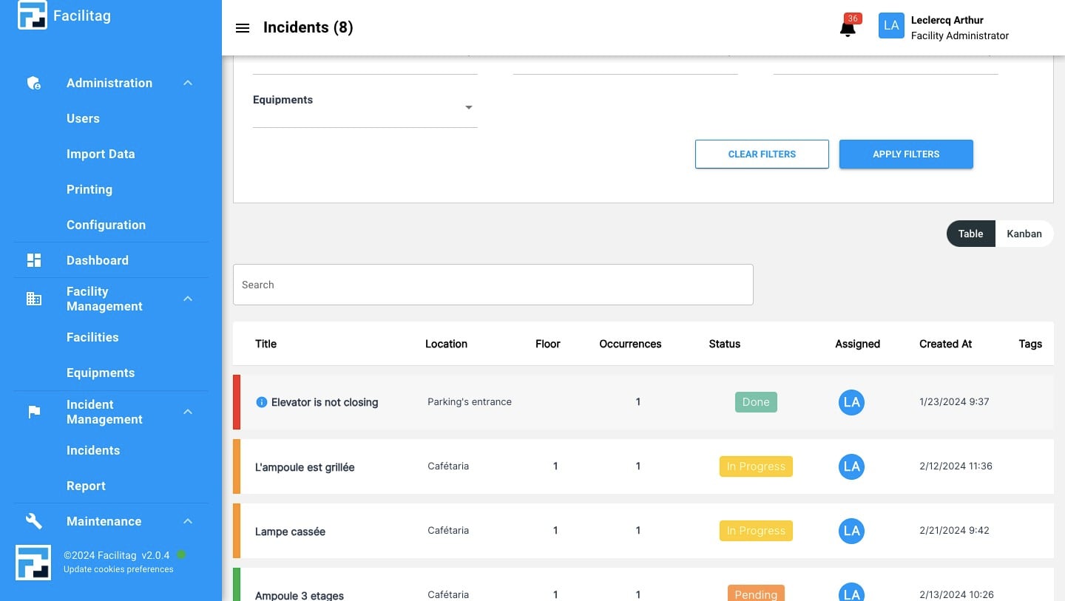
Task: Click the Administration shield icon
Action: [x=33, y=83]
